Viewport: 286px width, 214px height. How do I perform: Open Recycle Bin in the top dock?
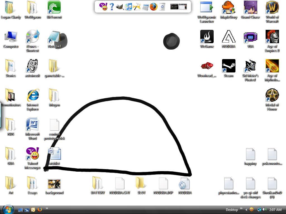pyautogui.click(x=162, y=7)
